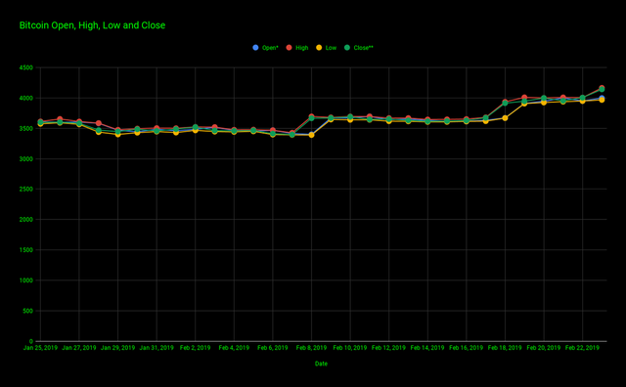626x387 pixels.
Task: Click the Feb 18, 2019 date label
Action: click(x=505, y=348)
